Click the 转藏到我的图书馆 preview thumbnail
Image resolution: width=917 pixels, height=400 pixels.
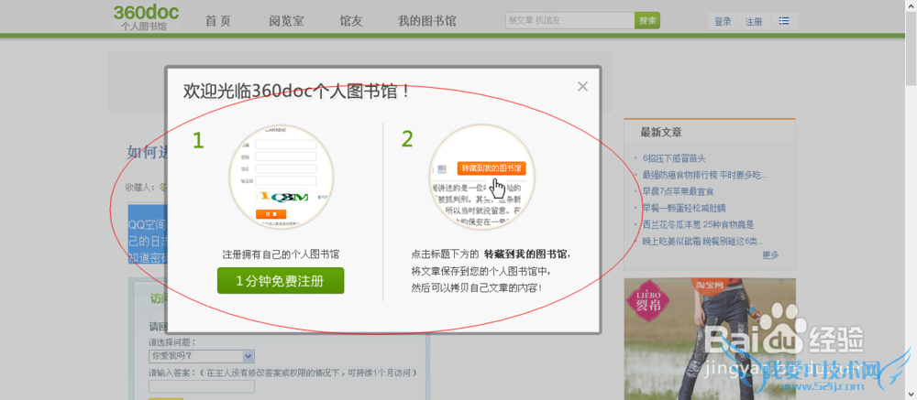[482, 177]
